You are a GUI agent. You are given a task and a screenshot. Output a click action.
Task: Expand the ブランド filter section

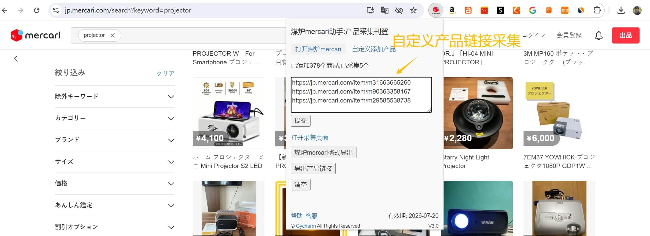[115, 140]
